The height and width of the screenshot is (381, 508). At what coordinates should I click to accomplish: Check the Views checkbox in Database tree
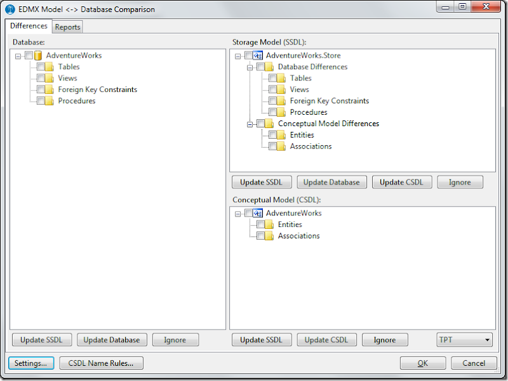[x=41, y=78]
